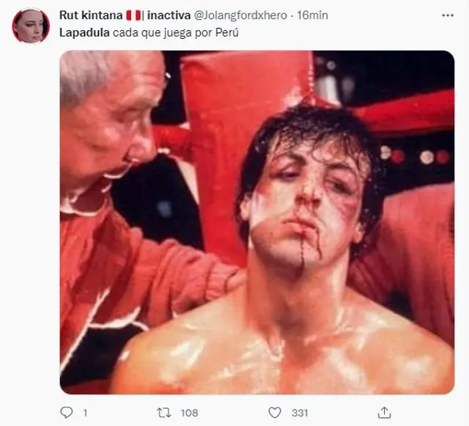Click the retweet count 108
The width and height of the screenshot is (469, 426).
[189, 413]
